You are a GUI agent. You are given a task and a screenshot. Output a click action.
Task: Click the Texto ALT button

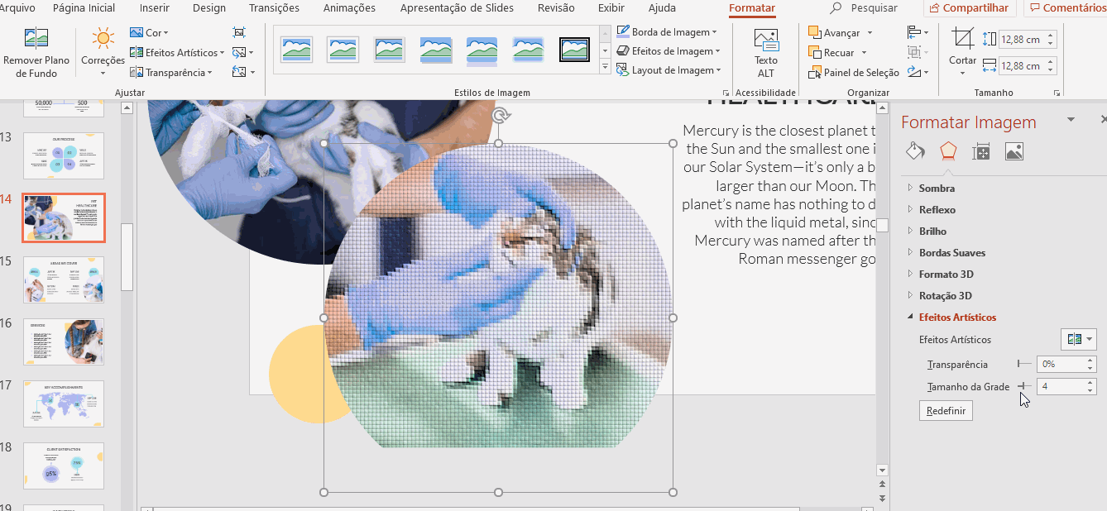766,53
